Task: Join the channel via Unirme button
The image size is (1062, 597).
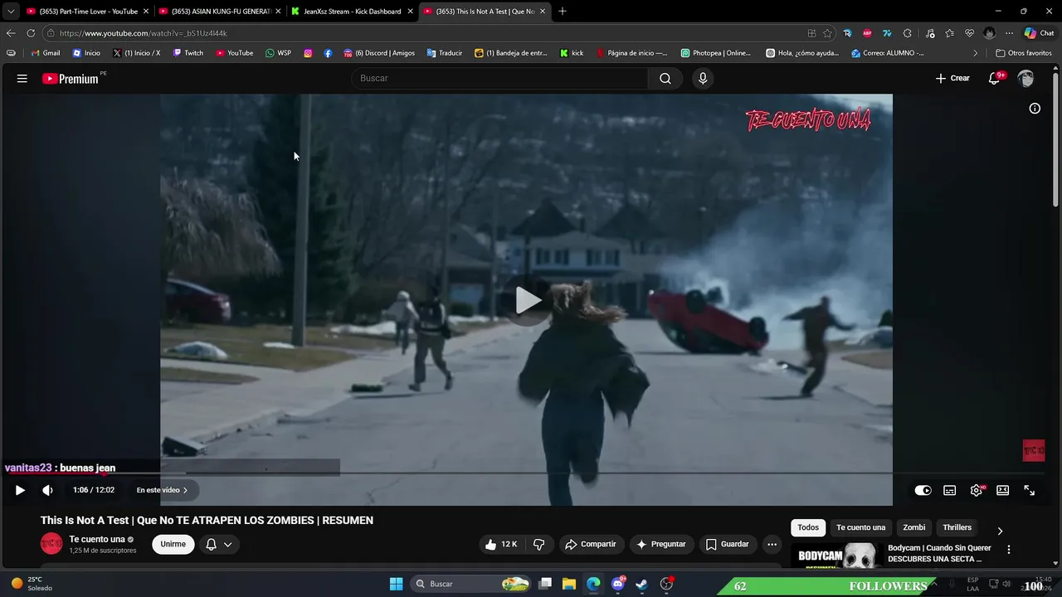Action: (x=173, y=544)
